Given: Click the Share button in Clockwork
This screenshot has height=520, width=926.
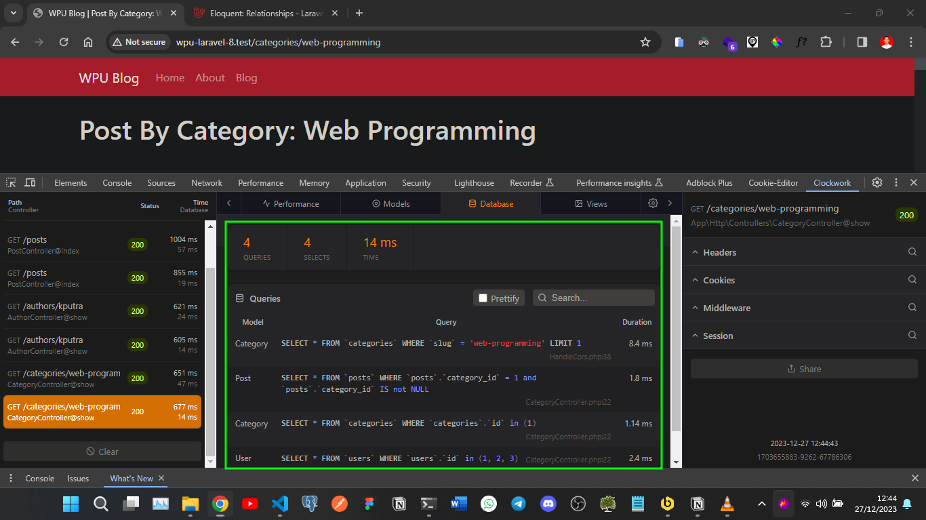Looking at the screenshot, I should (x=804, y=369).
